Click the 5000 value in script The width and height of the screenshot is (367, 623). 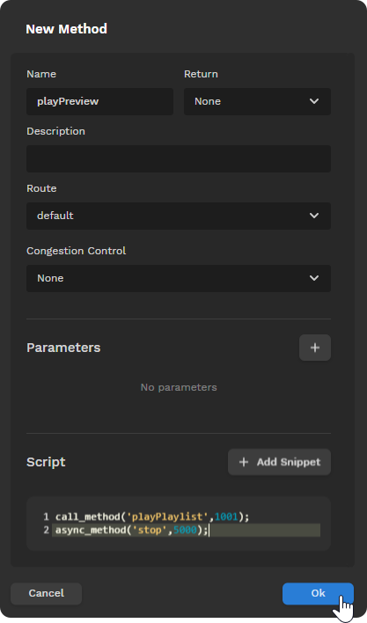click(185, 530)
